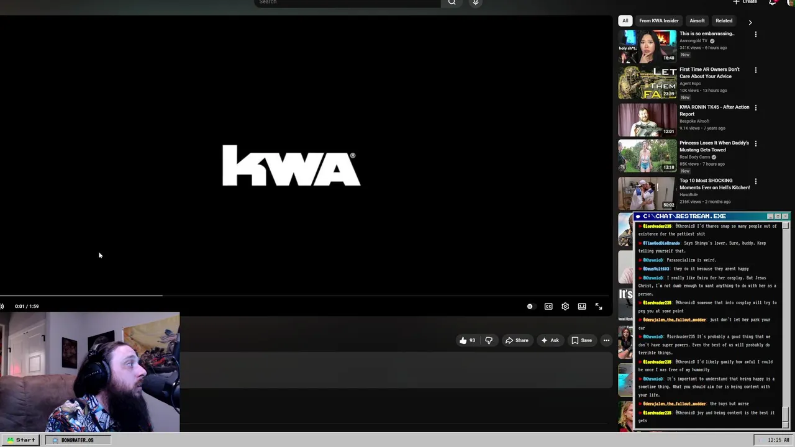The image size is (795, 447).
Task: Save the video to a playlist
Action: point(582,340)
